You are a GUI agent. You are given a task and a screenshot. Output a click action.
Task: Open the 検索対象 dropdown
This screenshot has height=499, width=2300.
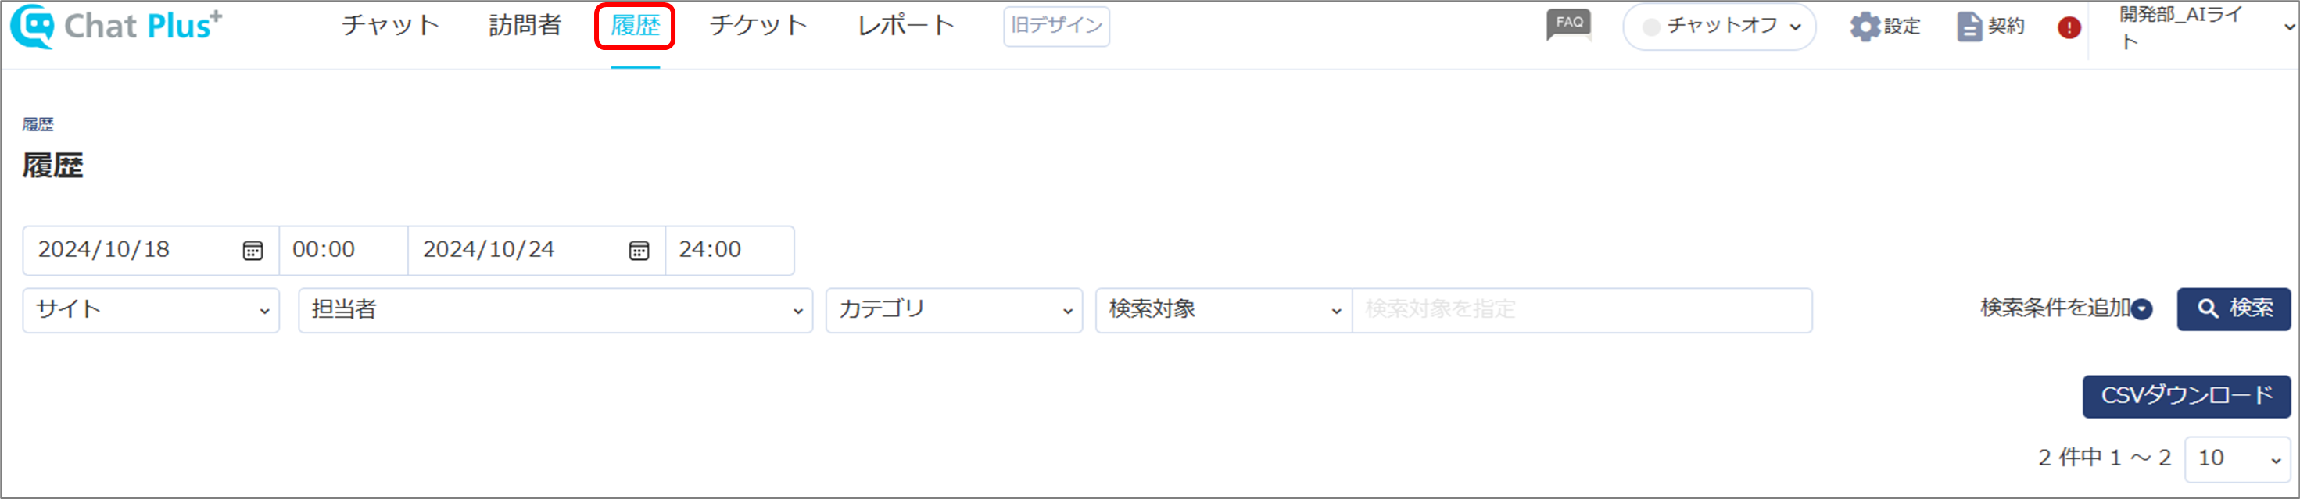[x=1224, y=310]
